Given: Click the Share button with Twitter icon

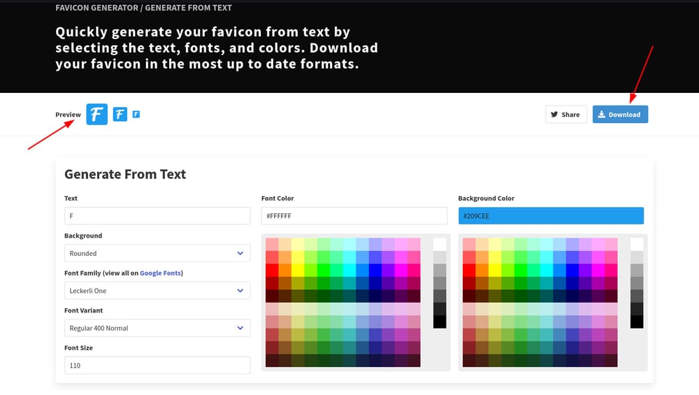Looking at the screenshot, I should [565, 114].
